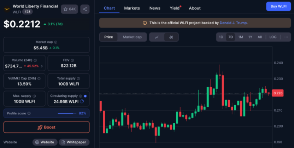Click the $0.2212 price value

[x=22, y=24]
